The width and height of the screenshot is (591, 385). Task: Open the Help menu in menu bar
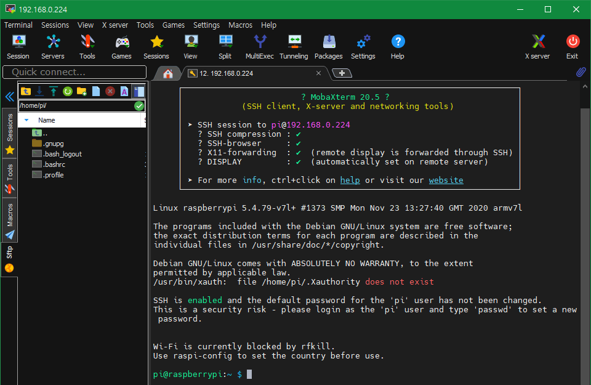point(269,25)
